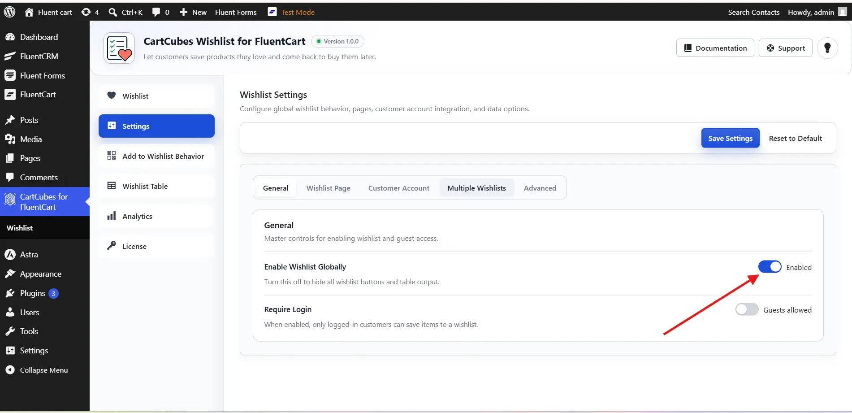Click the updates icon showing 4

pos(86,12)
